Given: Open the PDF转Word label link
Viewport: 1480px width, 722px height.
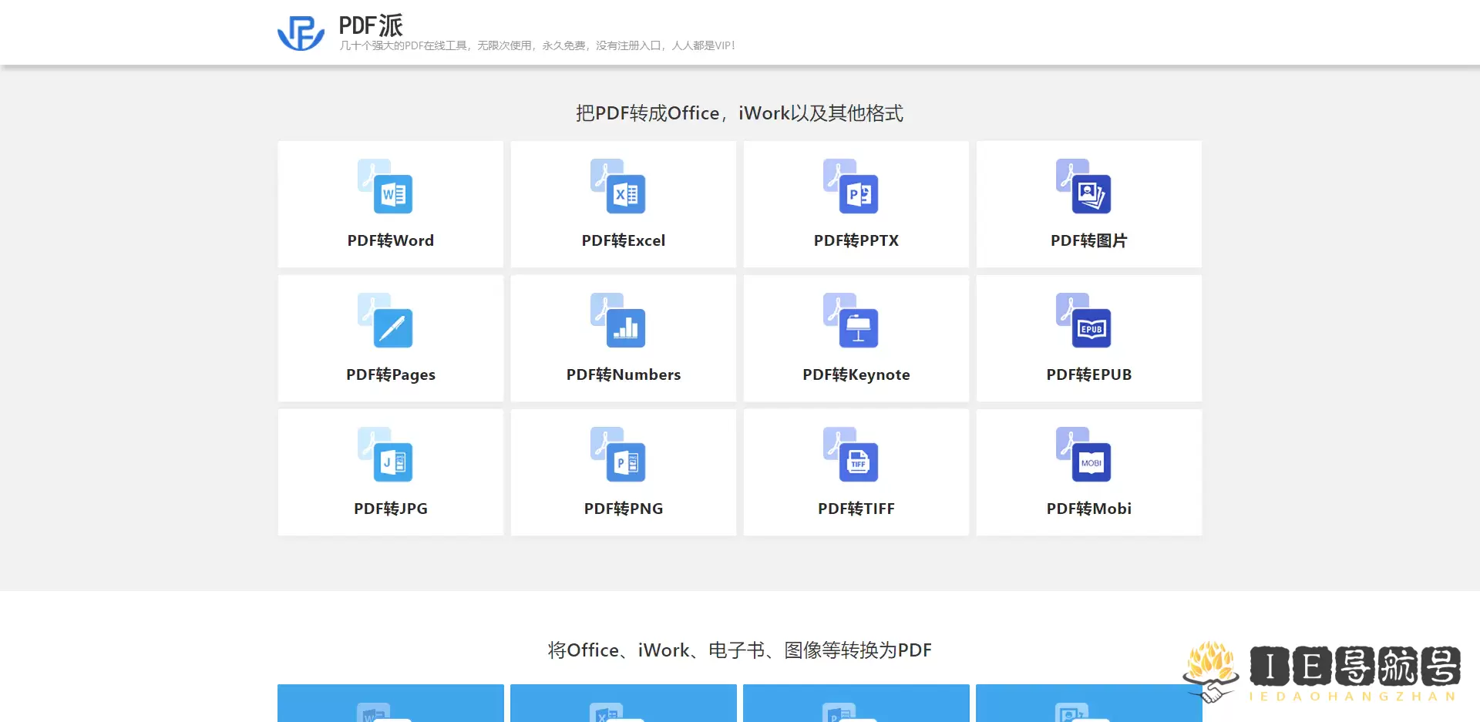Looking at the screenshot, I should pos(391,240).
